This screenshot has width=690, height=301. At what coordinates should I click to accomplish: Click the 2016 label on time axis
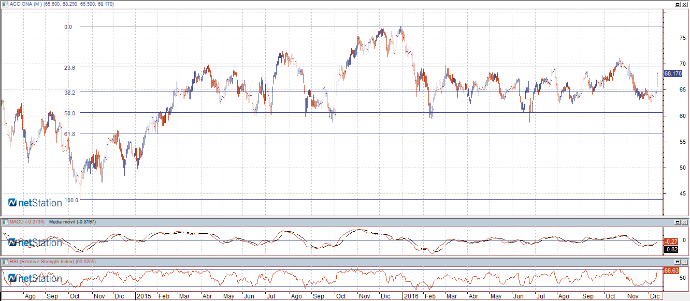pyautogui.click(x=411, y=296)
